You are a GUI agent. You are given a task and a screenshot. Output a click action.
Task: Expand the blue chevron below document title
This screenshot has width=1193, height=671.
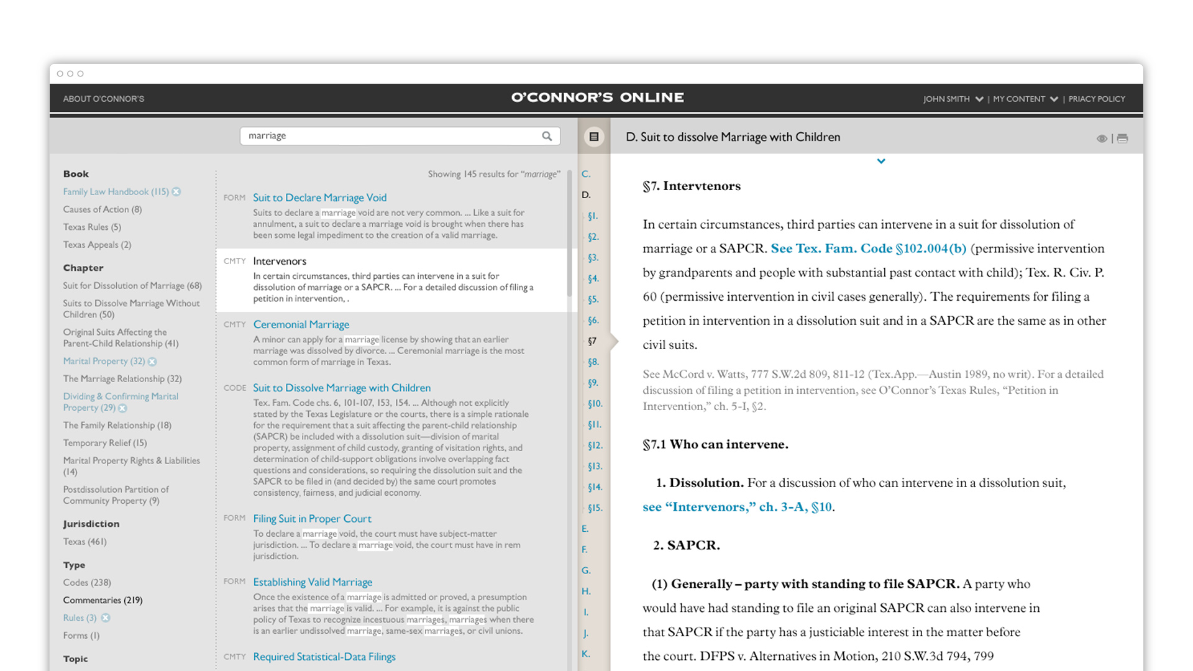click(881, 161)
